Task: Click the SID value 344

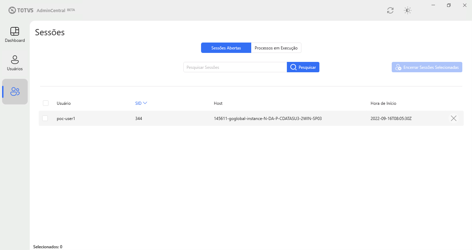Action: pyautogui.click(x=138, y=119)
